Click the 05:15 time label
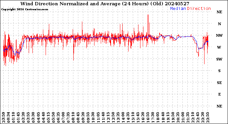Screen dimensions: 228x124 click(x=48, y=117)
